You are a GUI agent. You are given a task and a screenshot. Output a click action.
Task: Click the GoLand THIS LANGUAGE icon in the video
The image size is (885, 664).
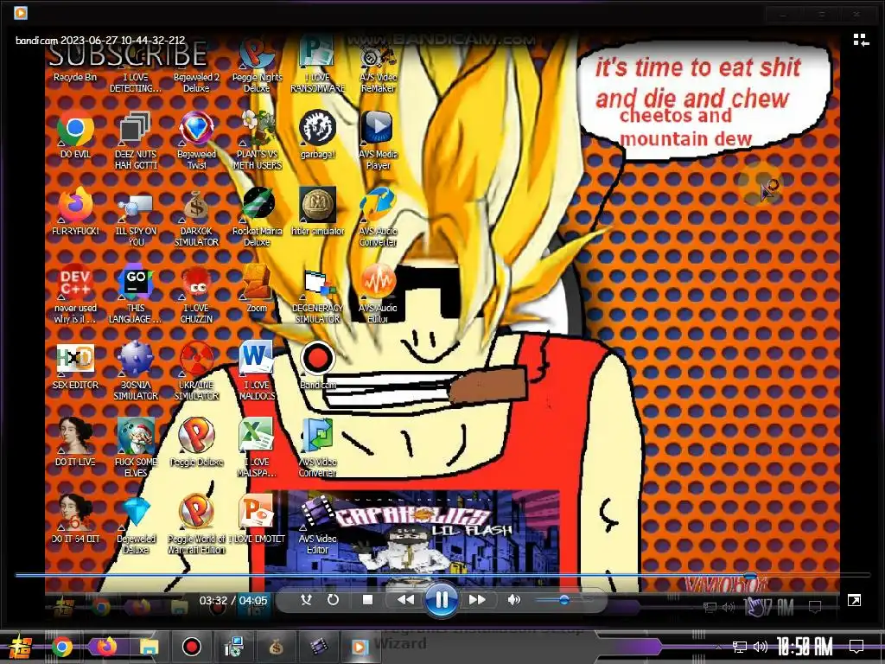[x=136, y=294]
